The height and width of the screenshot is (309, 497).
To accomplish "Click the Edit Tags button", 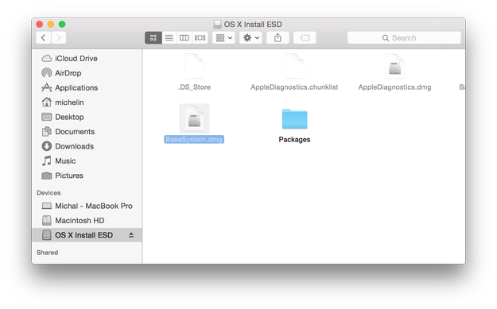I will point(305,37).
